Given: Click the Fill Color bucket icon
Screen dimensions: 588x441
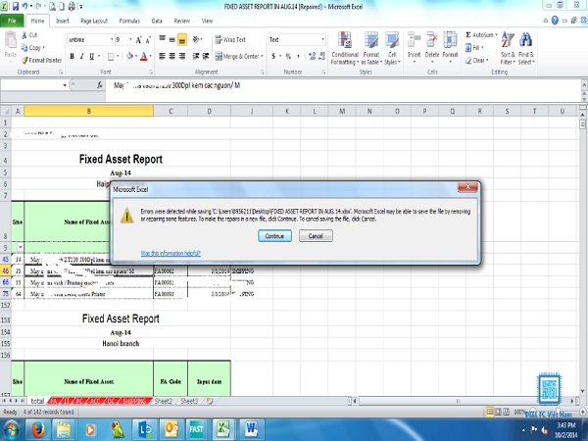Looking at the screenshot, I should (129, 56).
